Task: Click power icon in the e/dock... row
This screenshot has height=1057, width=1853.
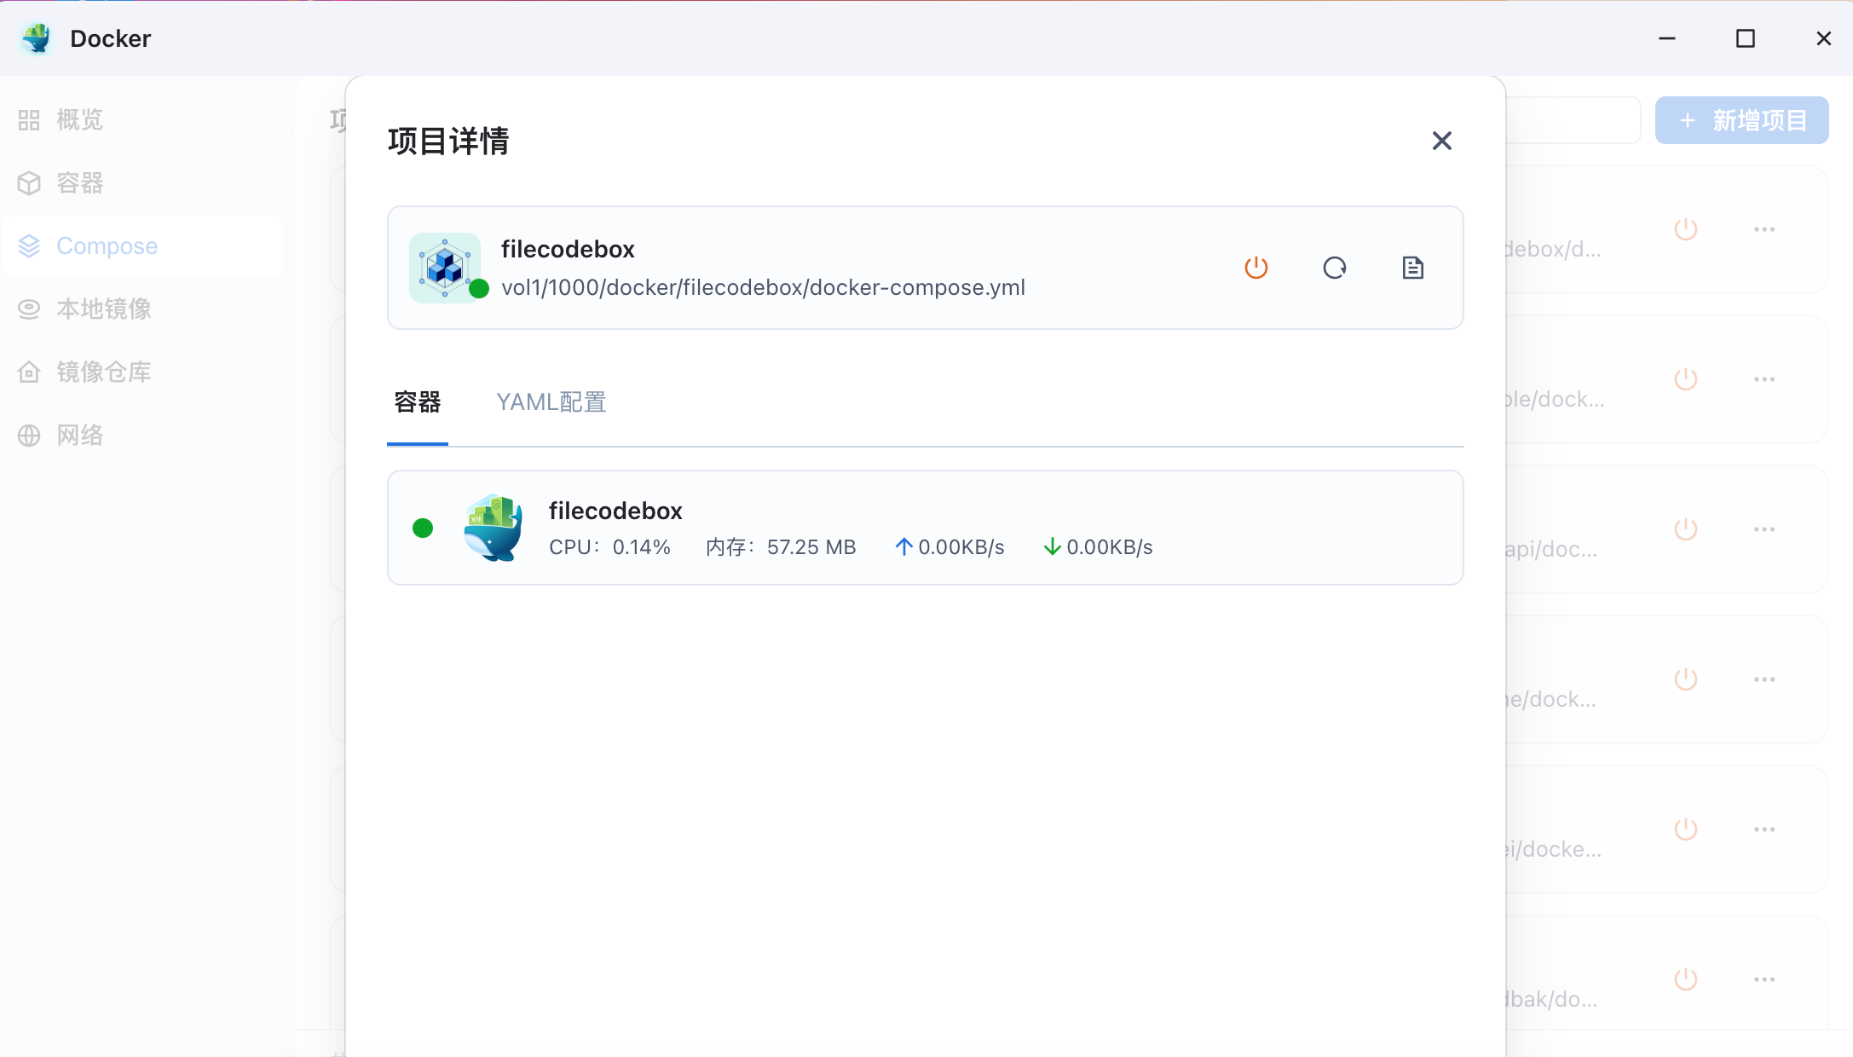Action: click(x=1686, y=679)
